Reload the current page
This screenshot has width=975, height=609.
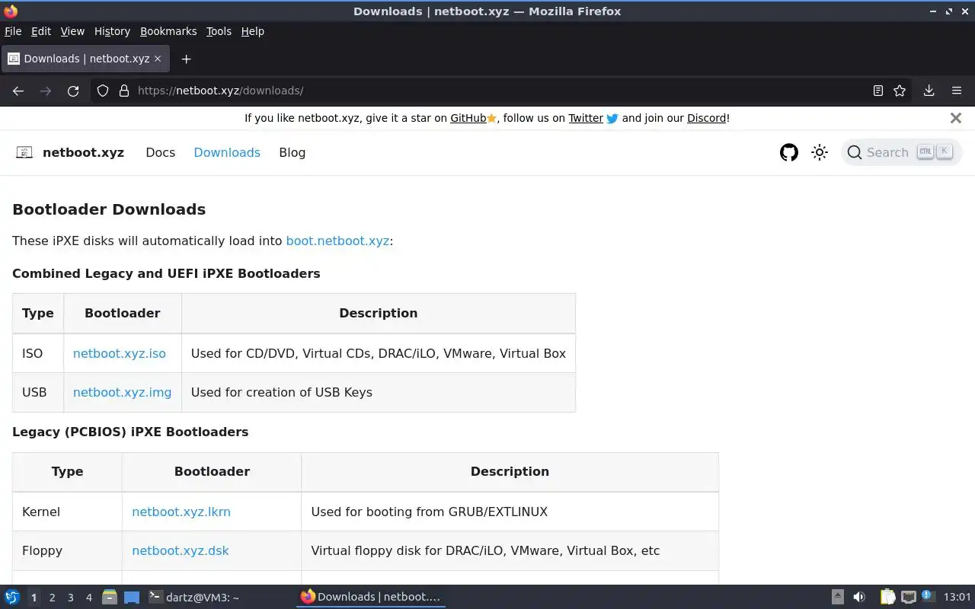coord(73,91)
